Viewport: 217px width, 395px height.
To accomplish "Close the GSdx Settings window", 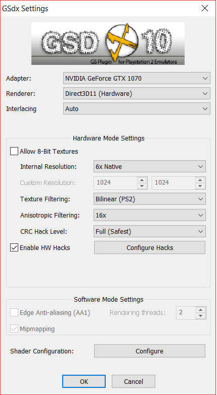I will click(x=205, y=8).
